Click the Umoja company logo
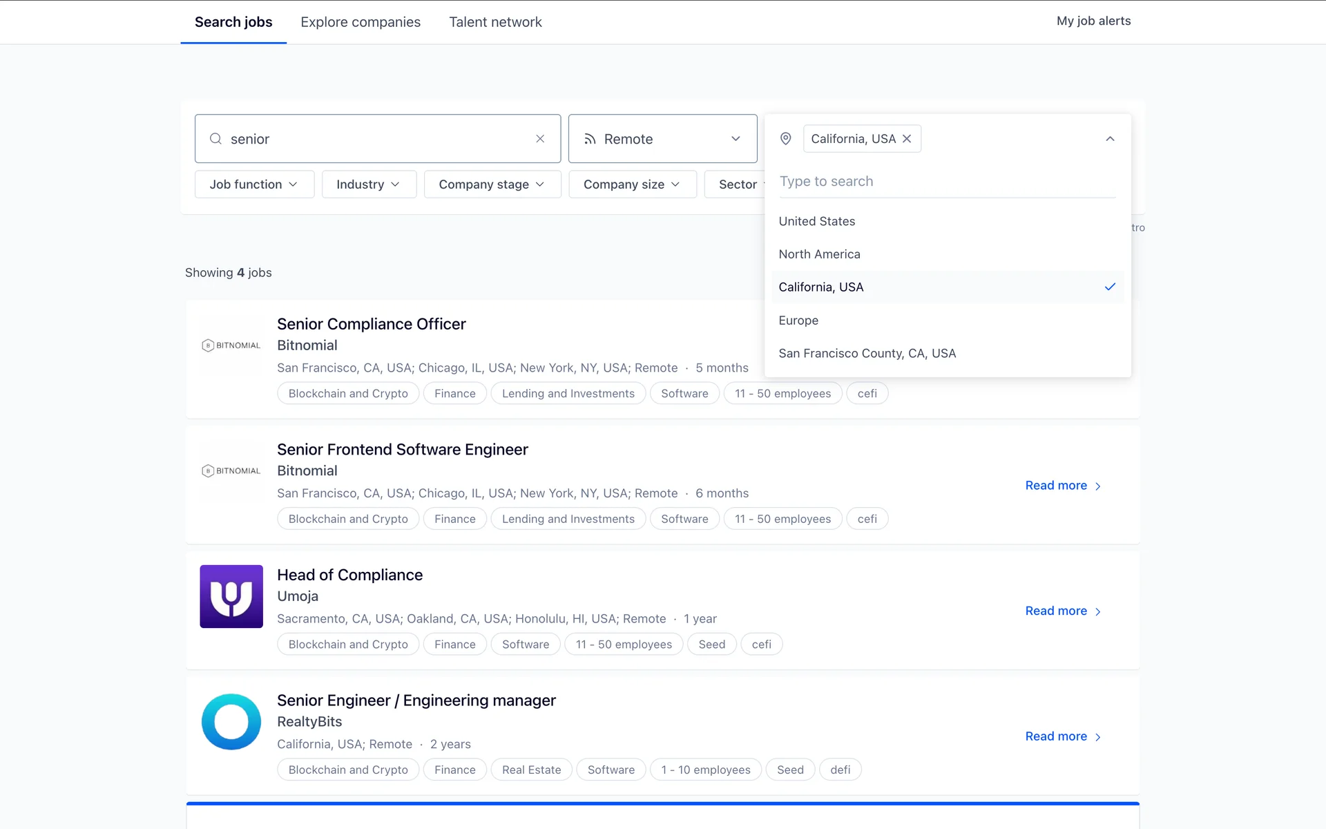This screenshot has height=829, width=1326. [x=231, y=596]
